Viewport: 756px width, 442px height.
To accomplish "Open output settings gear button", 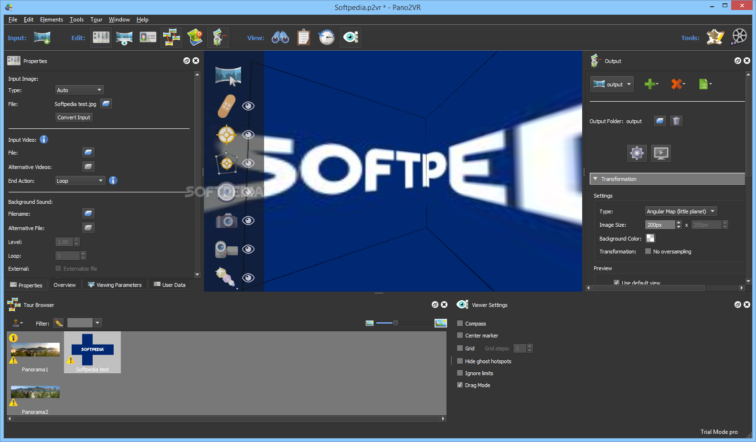I will [x=637, y=153].
